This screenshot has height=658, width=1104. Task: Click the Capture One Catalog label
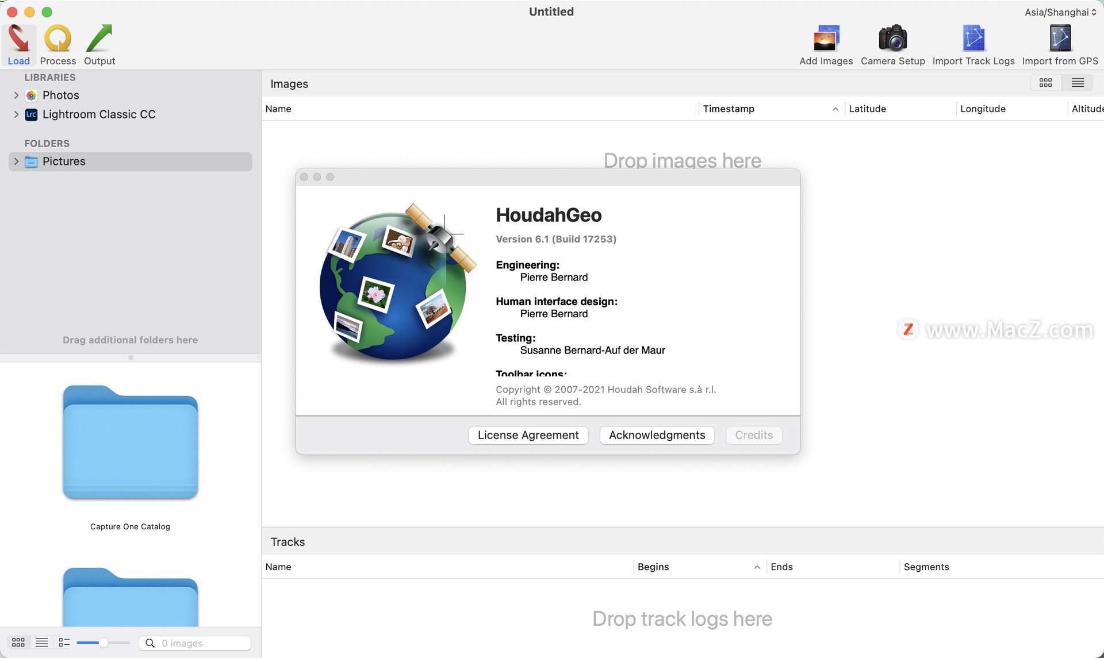point(130,526)
